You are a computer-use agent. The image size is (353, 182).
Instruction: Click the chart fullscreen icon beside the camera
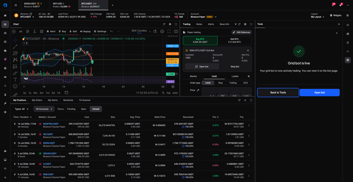169,31
